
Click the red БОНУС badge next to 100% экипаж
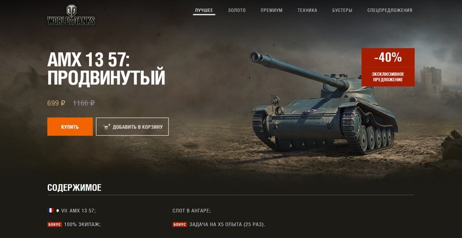coord(54,224)
